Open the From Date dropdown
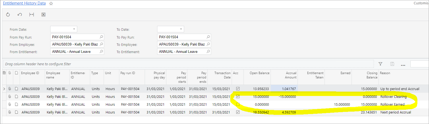 [74, 29]
